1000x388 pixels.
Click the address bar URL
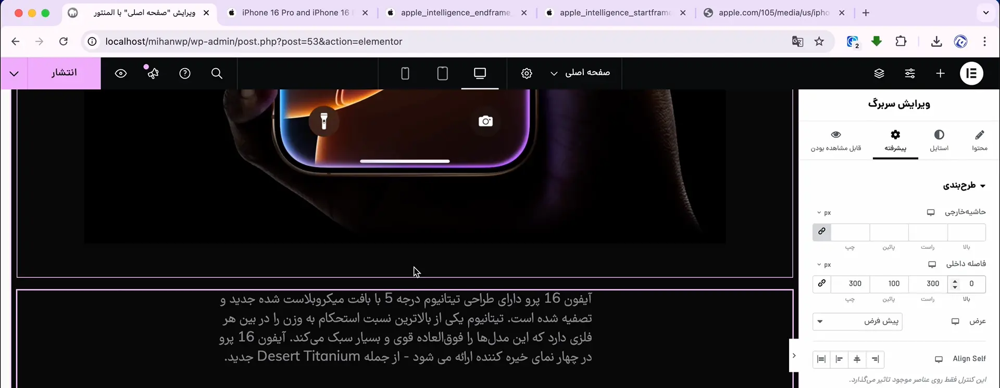(254, 42)
